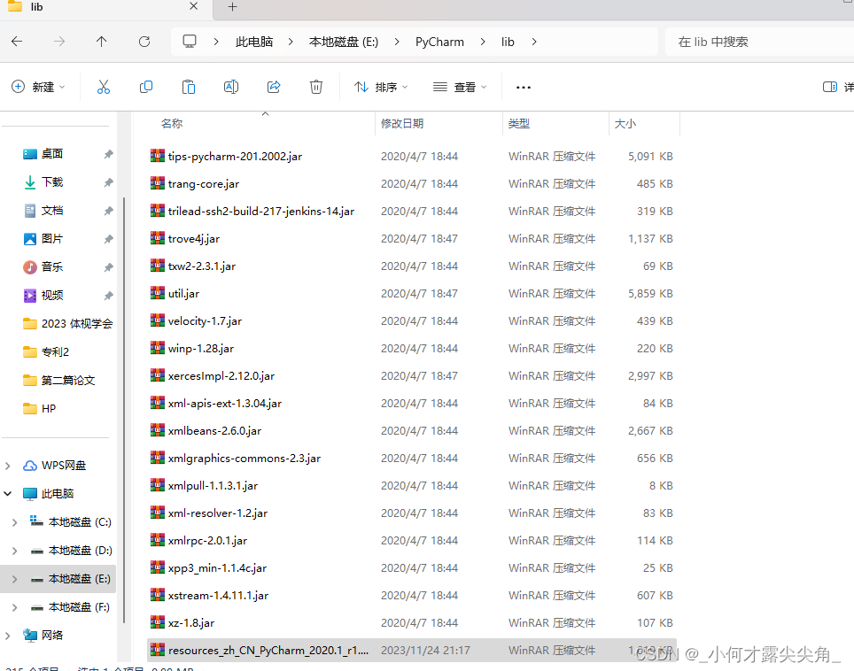Viewport: 854px width, 671px height.
Task: Sort by 类型 column header
Action: pyautogui.click(x=518, y=124)
